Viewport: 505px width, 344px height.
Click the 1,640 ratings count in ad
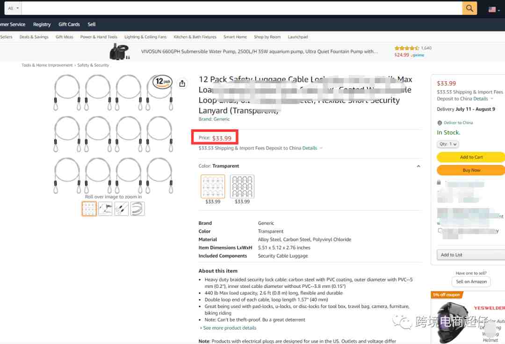pos(426,48)
